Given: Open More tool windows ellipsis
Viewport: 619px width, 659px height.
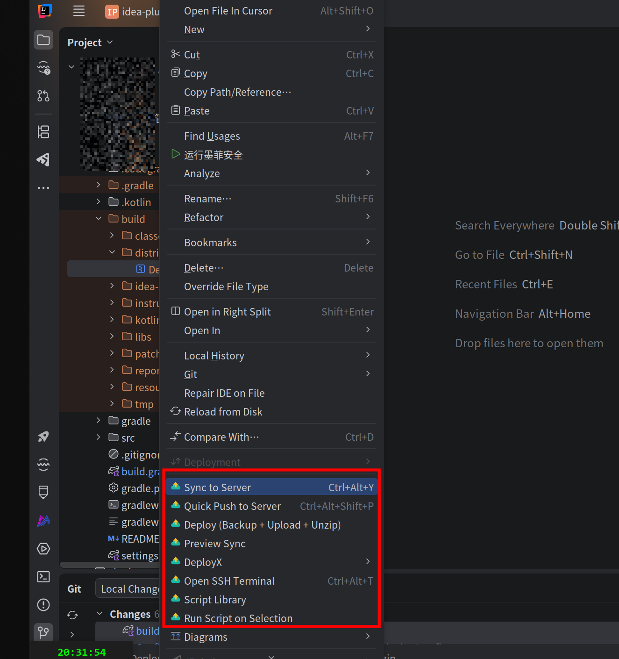Looking at the screenshot, I should (43, 188).
